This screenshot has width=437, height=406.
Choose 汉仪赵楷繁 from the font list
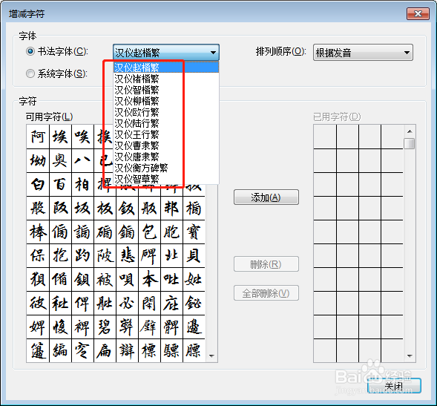tap(166, 68)
